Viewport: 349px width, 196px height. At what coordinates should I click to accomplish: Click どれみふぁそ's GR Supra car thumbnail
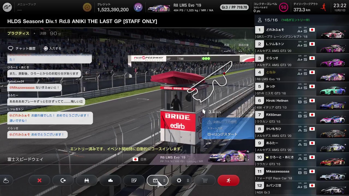(x=332, y=34)
